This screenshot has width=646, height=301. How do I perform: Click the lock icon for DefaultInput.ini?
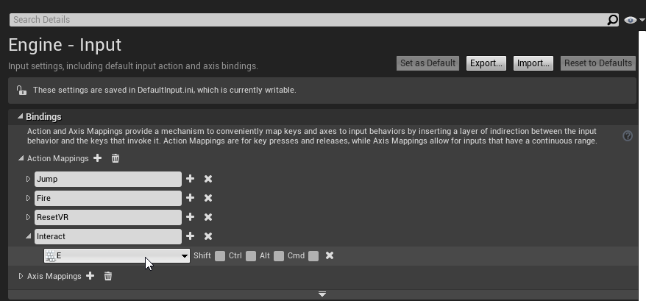click(x=21, y=90)
